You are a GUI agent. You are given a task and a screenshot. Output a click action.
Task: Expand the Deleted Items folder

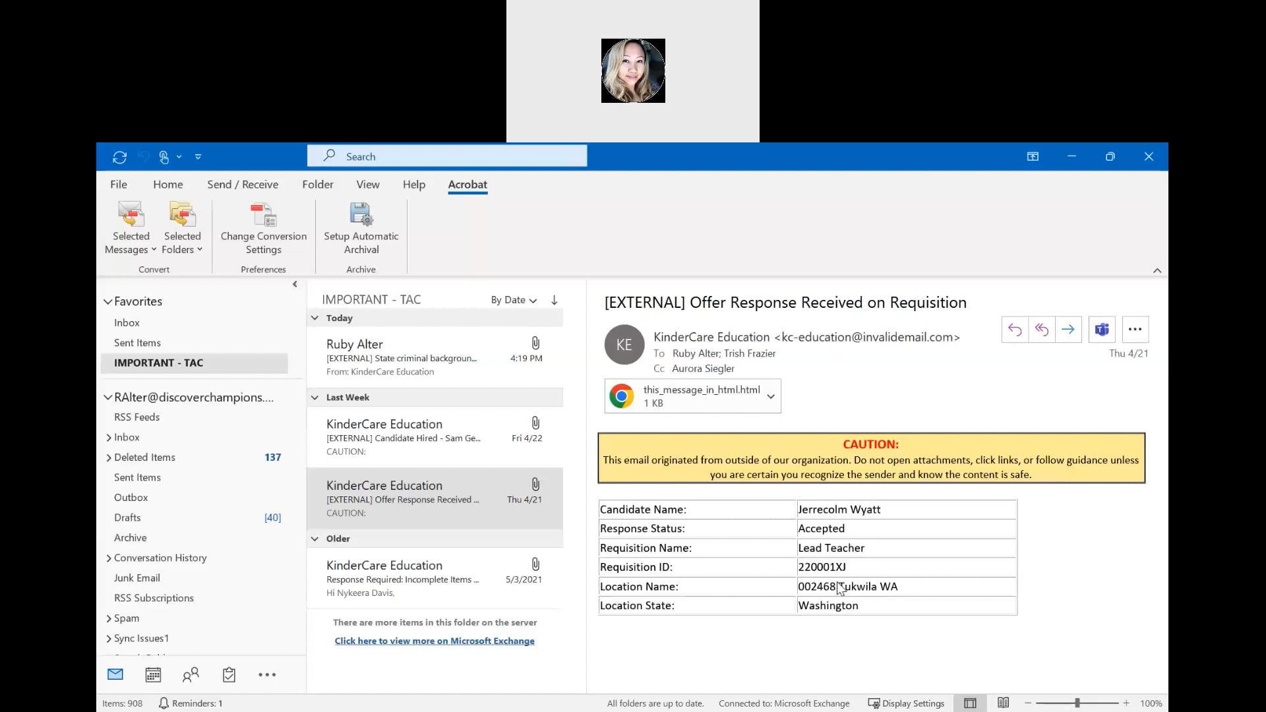[x=108, y=457]
